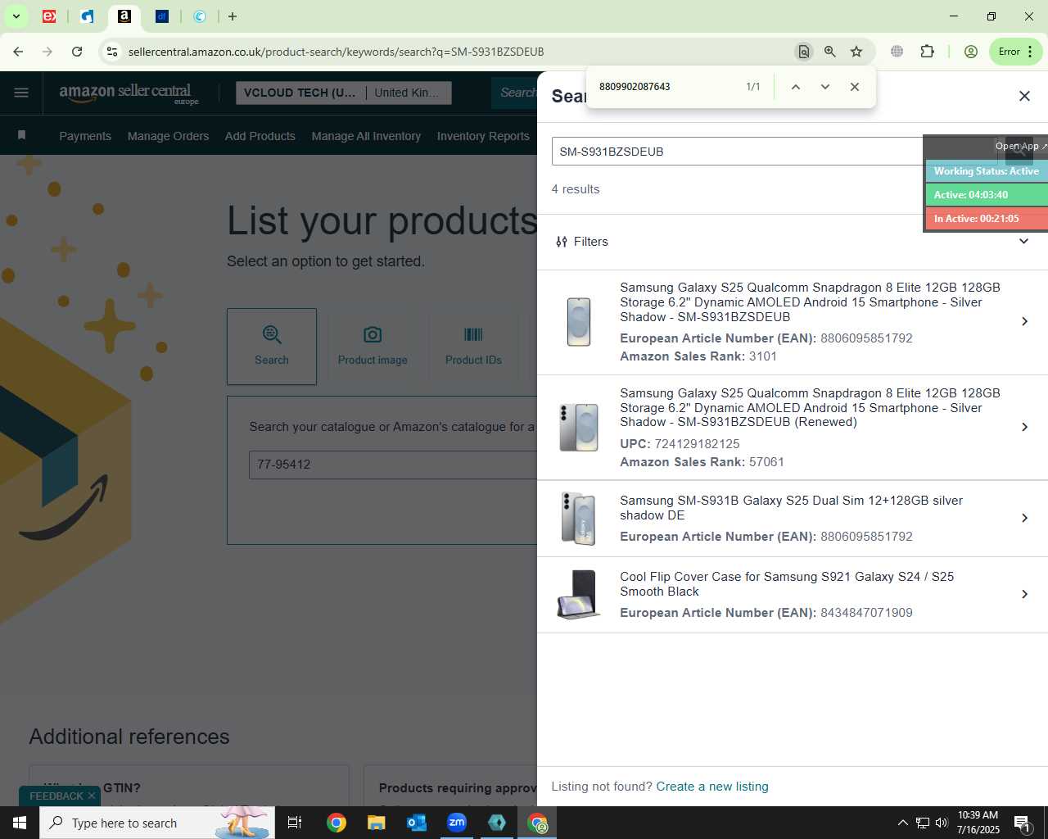Open the Windows Start menu

20,823
